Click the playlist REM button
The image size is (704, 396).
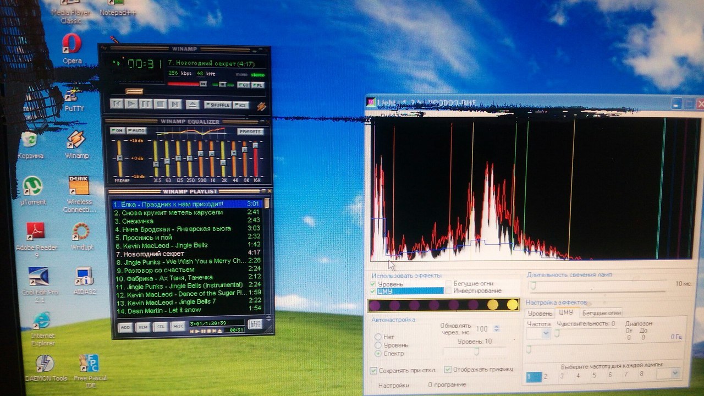[143, 327]
